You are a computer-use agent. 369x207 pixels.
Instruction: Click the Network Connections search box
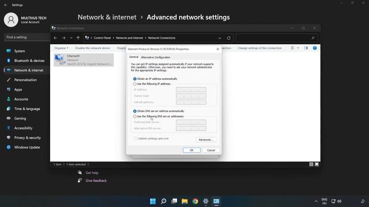point(277,38)
